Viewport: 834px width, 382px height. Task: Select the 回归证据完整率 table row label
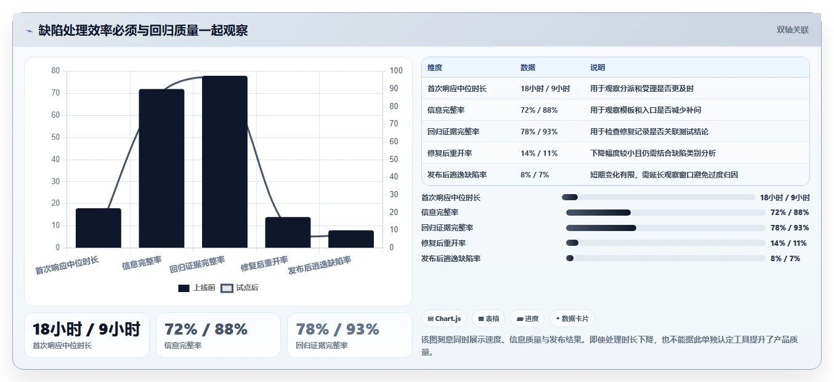pyautogui.click(x=453, y=132)
